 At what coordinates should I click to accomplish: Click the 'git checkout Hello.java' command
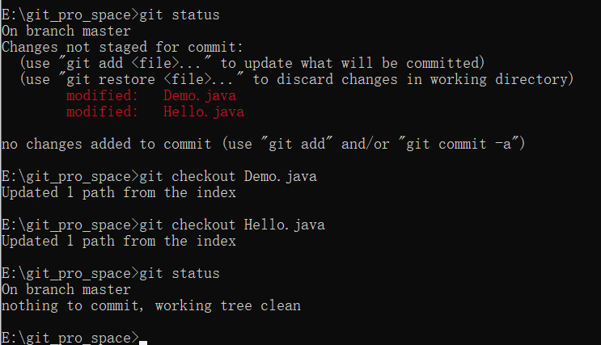232,225
